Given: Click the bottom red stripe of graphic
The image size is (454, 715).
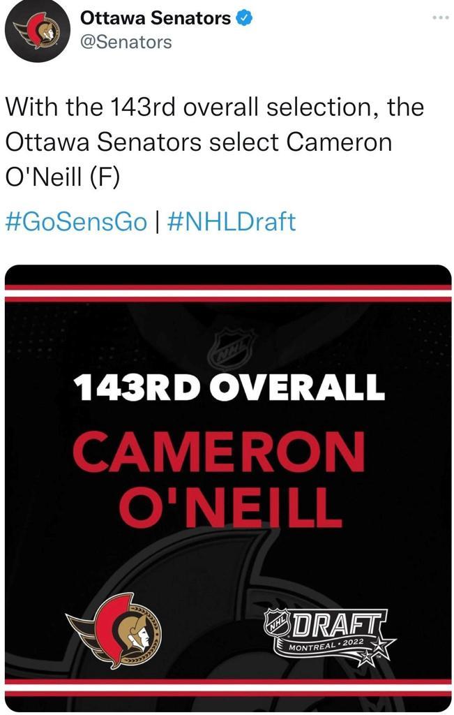Looking at the screenshot, I should point(228,681).
